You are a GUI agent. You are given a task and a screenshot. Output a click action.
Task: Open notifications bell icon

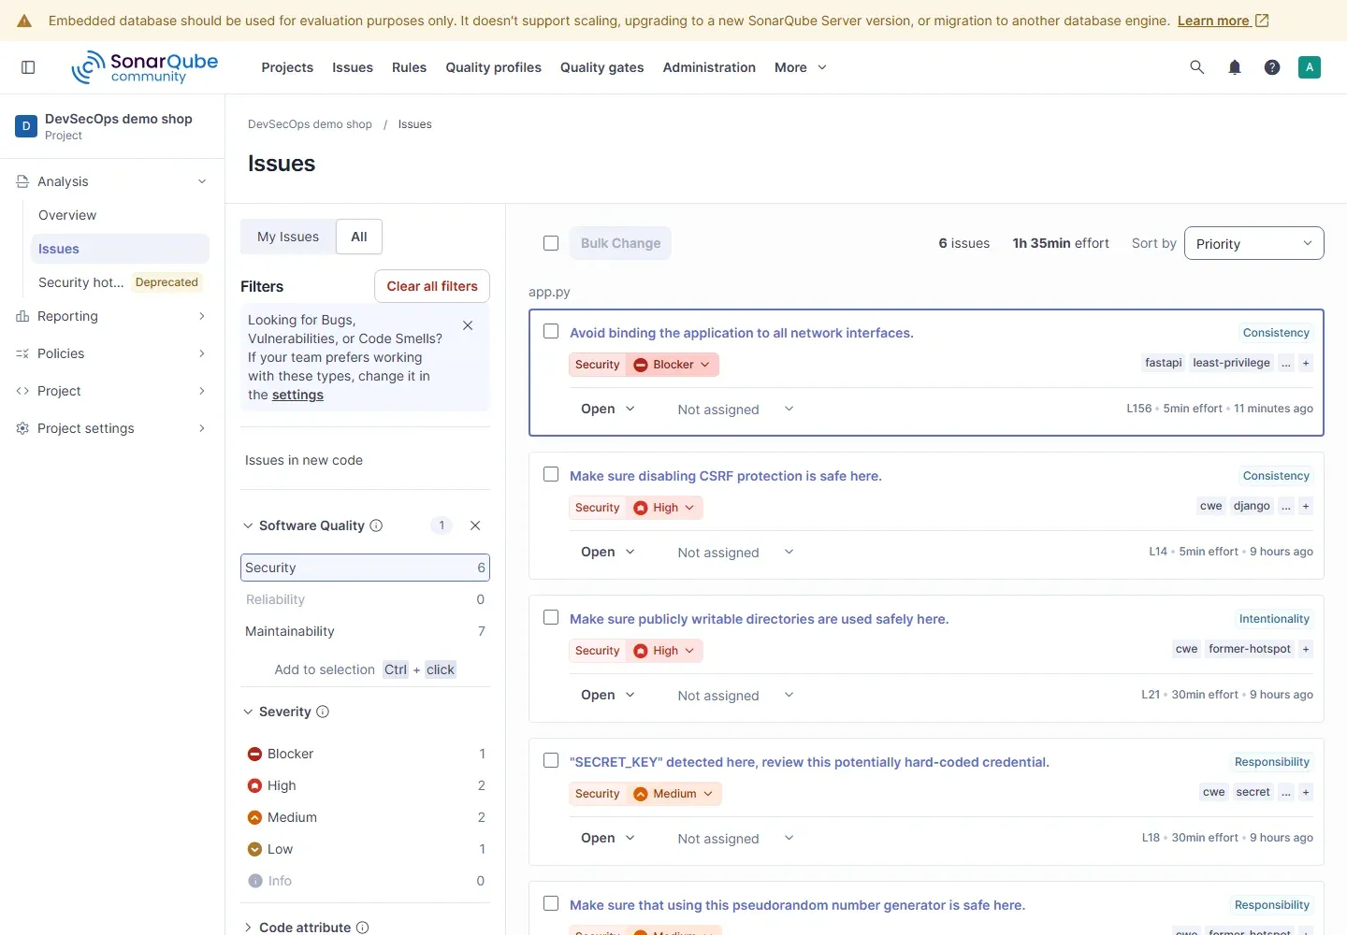click(x=1235, y=67)
